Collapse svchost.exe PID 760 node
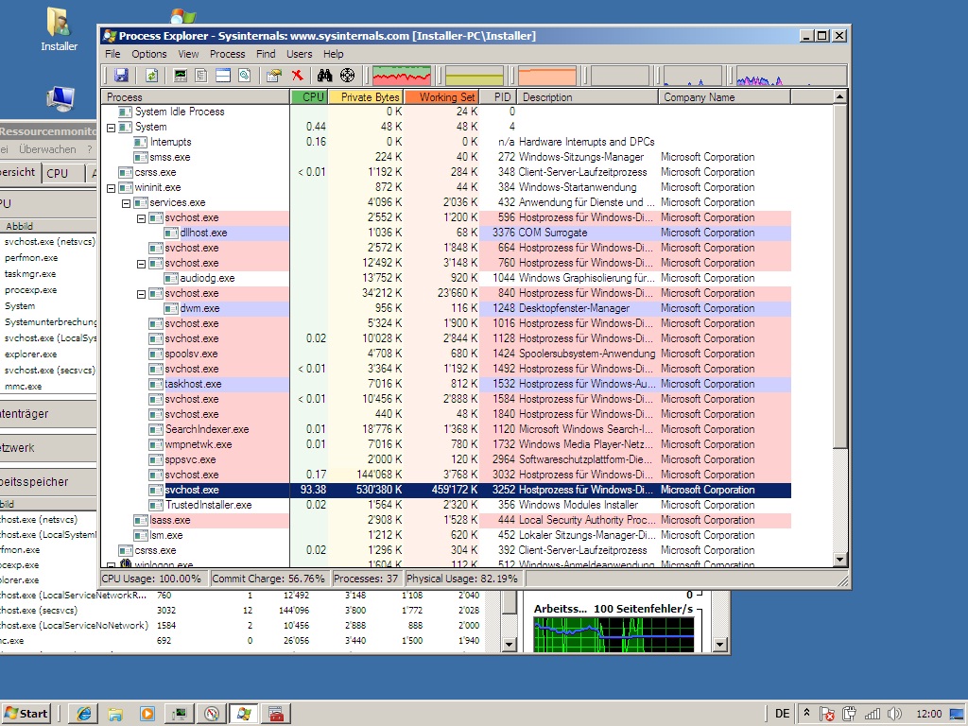The height and width of the screenshot is (726, 968). [142, 264]
